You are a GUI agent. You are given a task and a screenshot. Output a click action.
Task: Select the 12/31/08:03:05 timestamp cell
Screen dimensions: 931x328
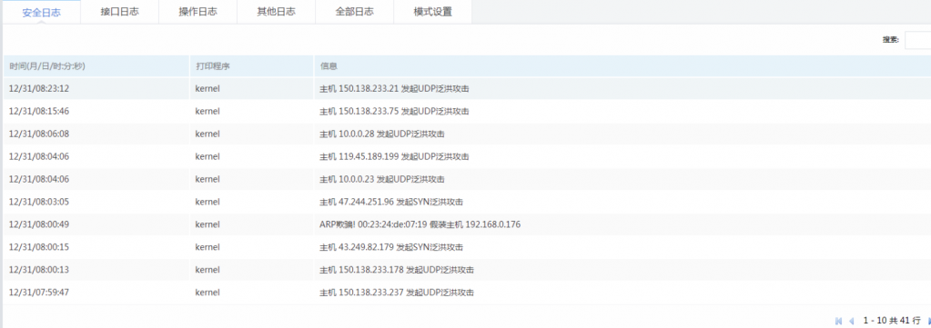[x=39, y=202]
